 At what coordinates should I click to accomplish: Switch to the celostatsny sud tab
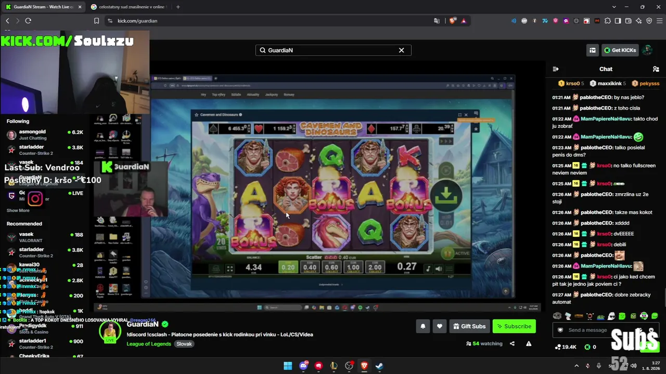pos(129,7)
